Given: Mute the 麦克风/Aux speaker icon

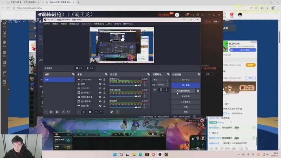Looking at the screenshot, I should [139, 85].
